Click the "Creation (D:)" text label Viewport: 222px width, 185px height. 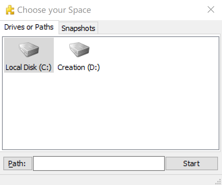click(x=79, y=67)
